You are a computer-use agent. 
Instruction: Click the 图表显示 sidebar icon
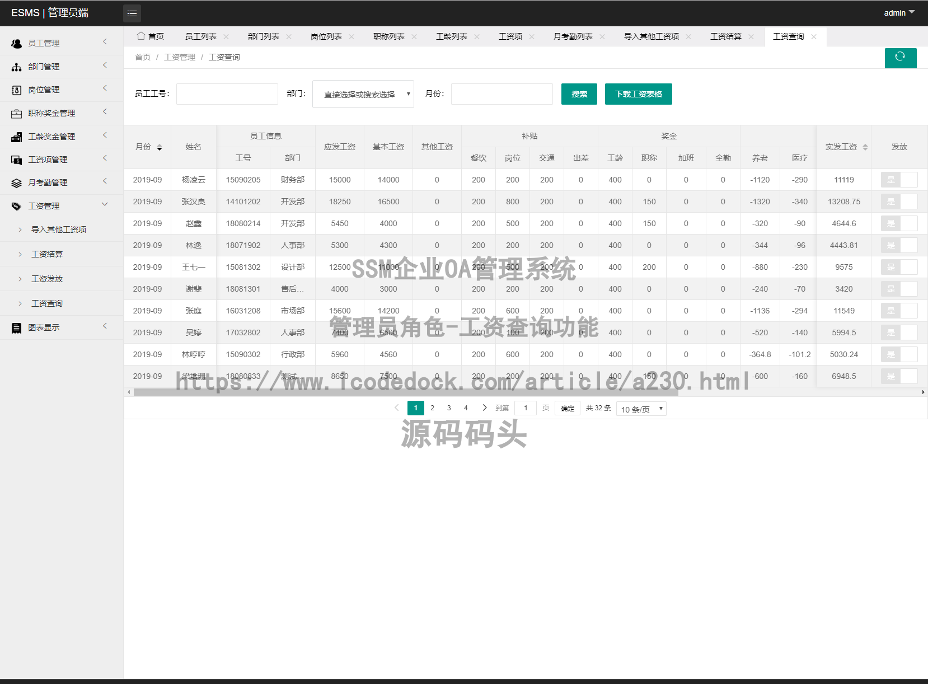tap(15, 326)
